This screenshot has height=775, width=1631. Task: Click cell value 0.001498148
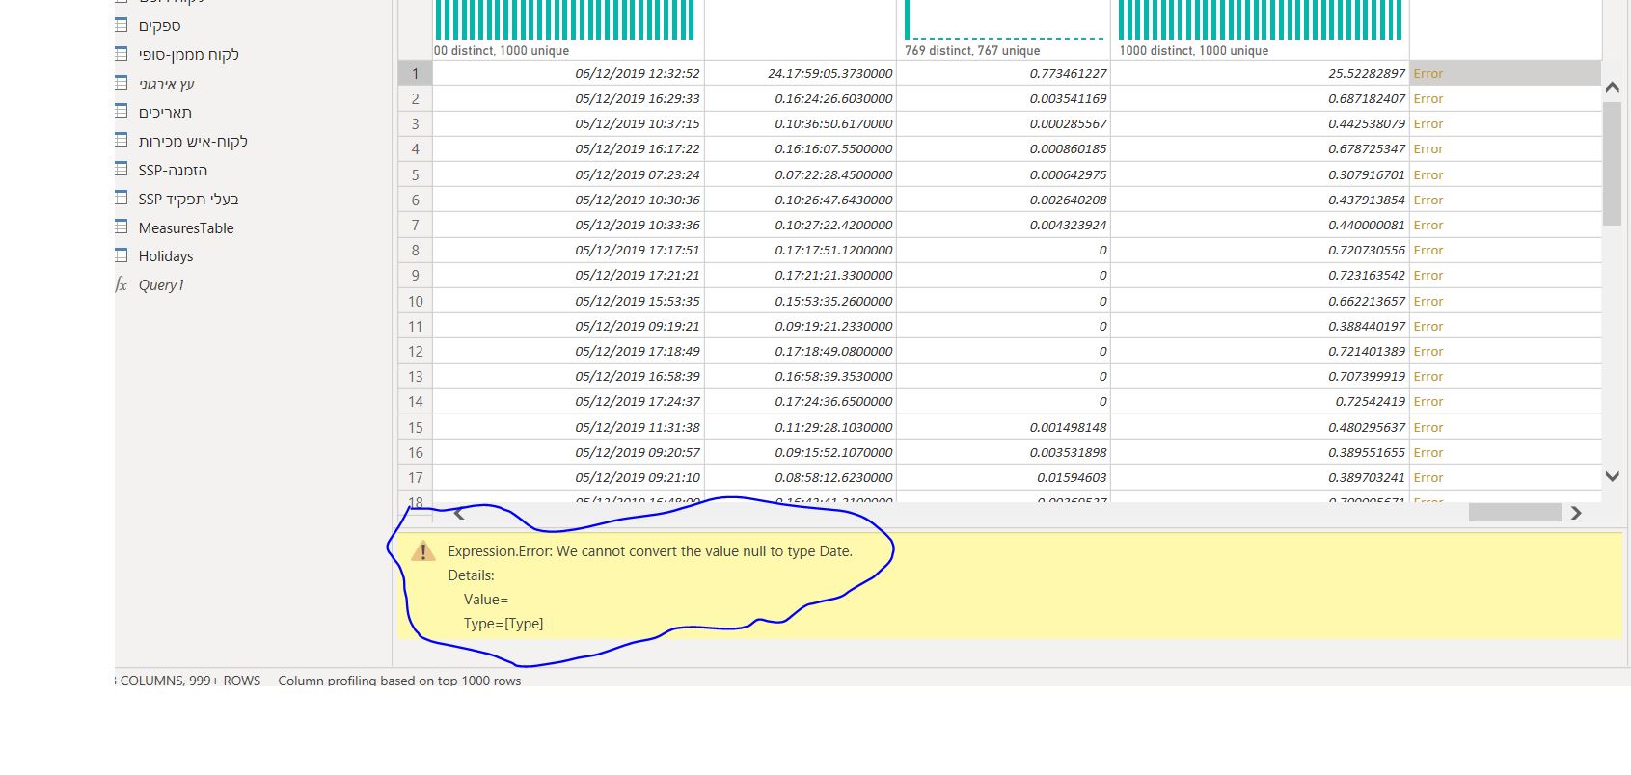(1004, 427)
